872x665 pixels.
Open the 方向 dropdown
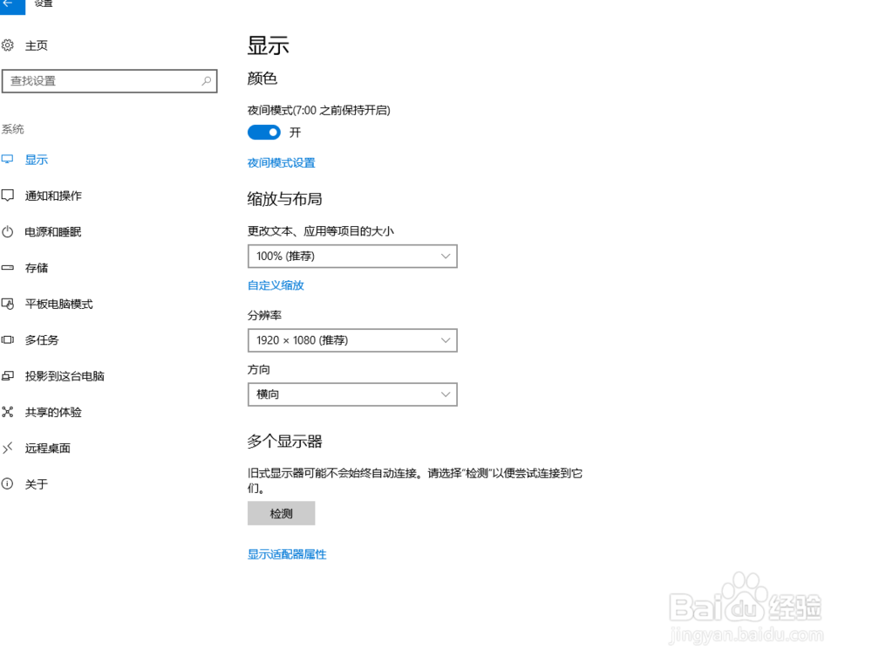(352, 394)
